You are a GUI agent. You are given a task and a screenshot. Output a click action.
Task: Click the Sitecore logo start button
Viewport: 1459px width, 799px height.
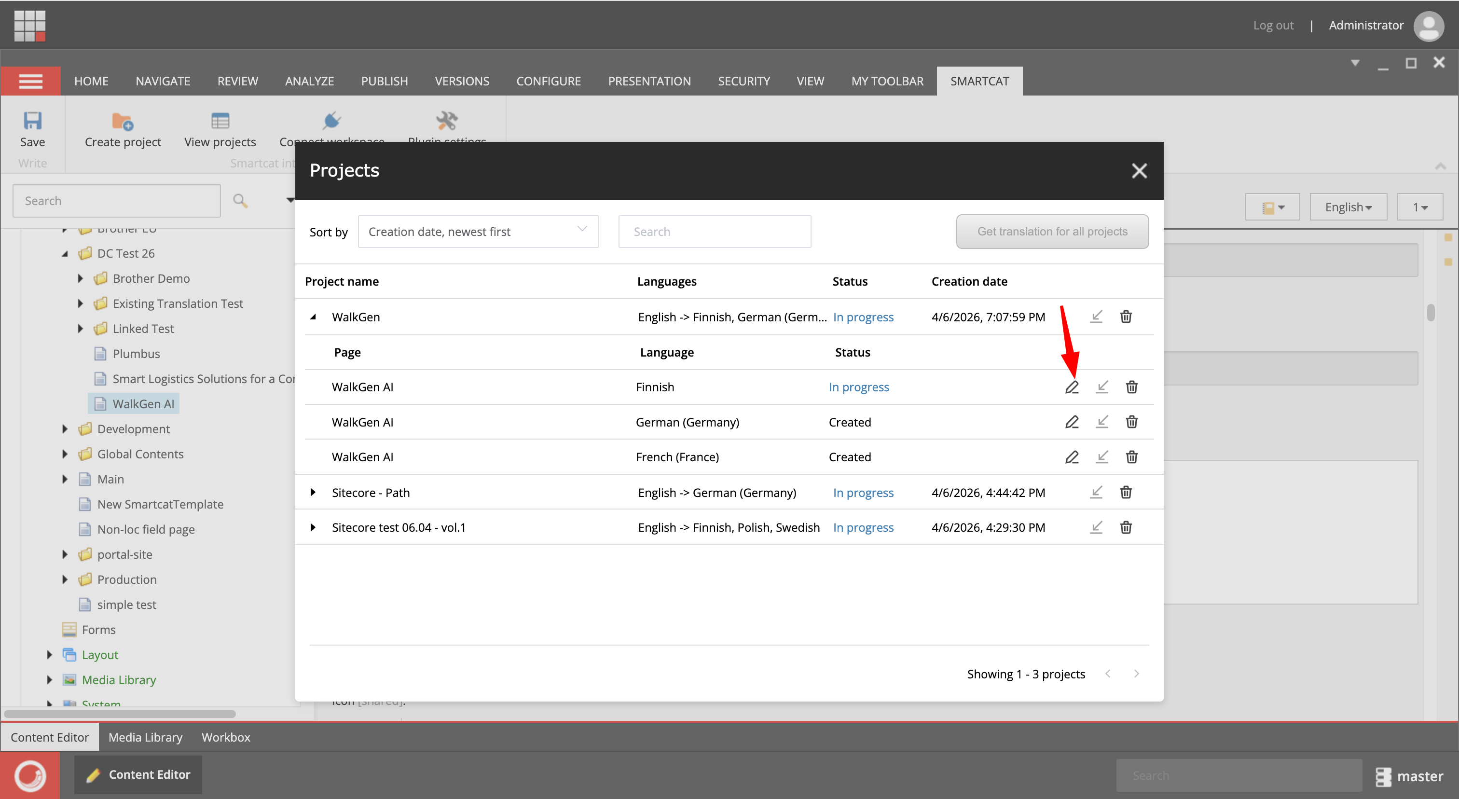pos(30,775)
